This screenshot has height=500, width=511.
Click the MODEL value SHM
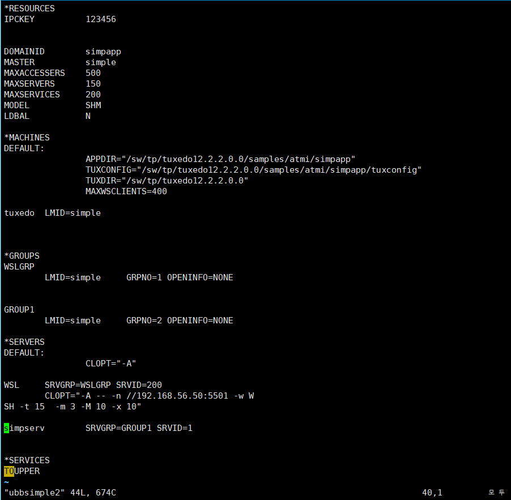tap(93, 105)
